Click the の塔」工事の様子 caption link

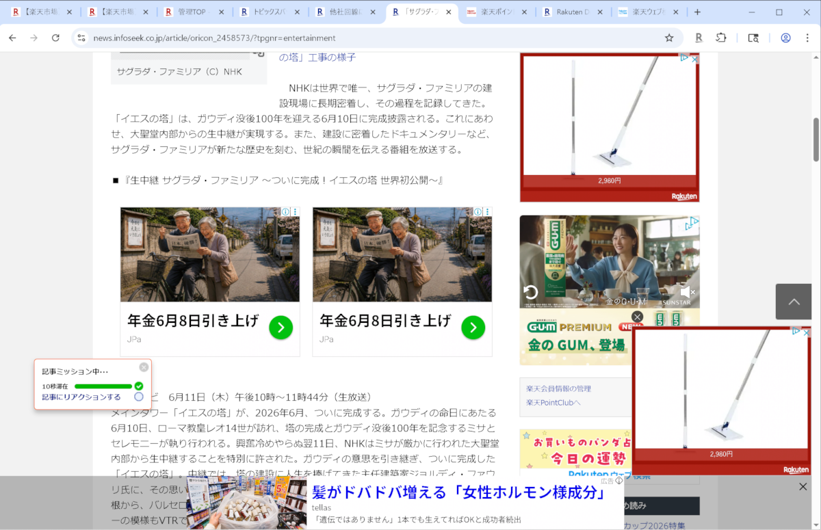tap(317, 57)
